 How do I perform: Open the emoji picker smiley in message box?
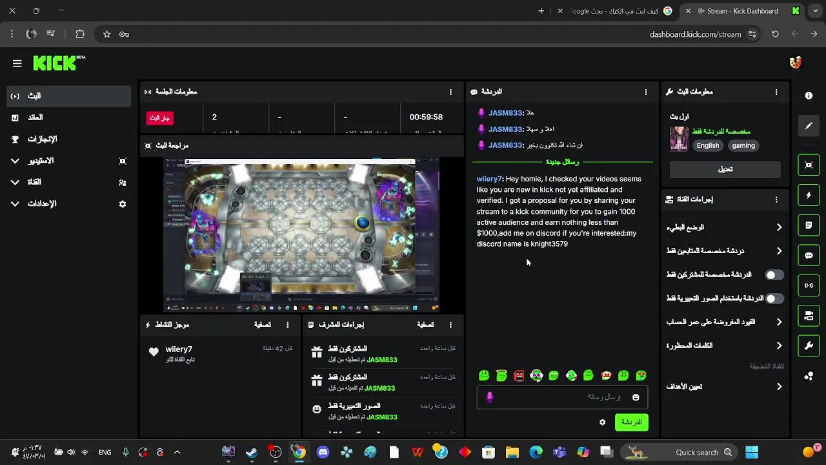[636, 397]
